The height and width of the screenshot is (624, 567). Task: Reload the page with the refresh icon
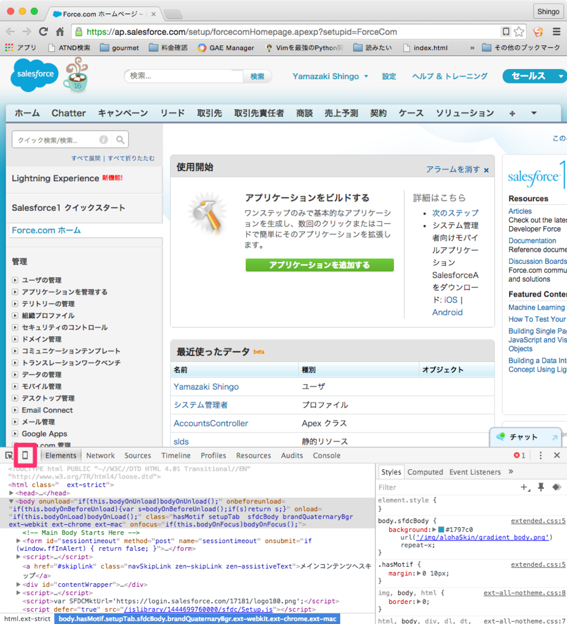pyautogui.click(x=43, y=32)
